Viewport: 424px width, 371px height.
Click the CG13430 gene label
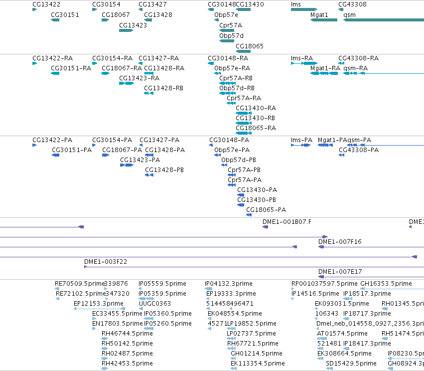click(x=250, y=4)
